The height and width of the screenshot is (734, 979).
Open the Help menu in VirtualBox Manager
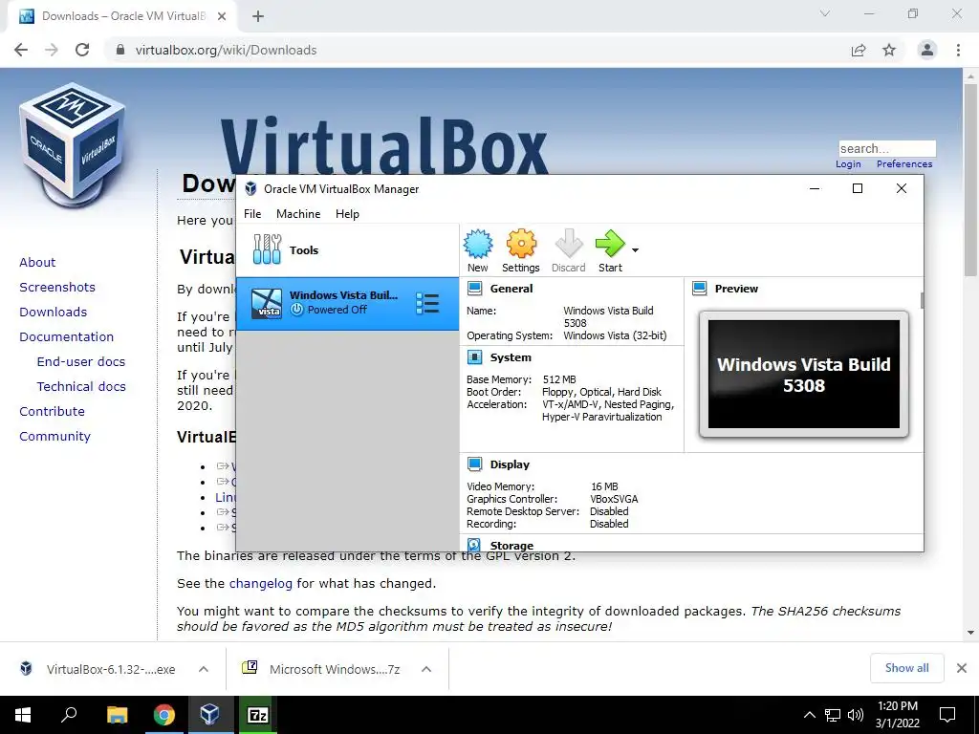[347, 213]
